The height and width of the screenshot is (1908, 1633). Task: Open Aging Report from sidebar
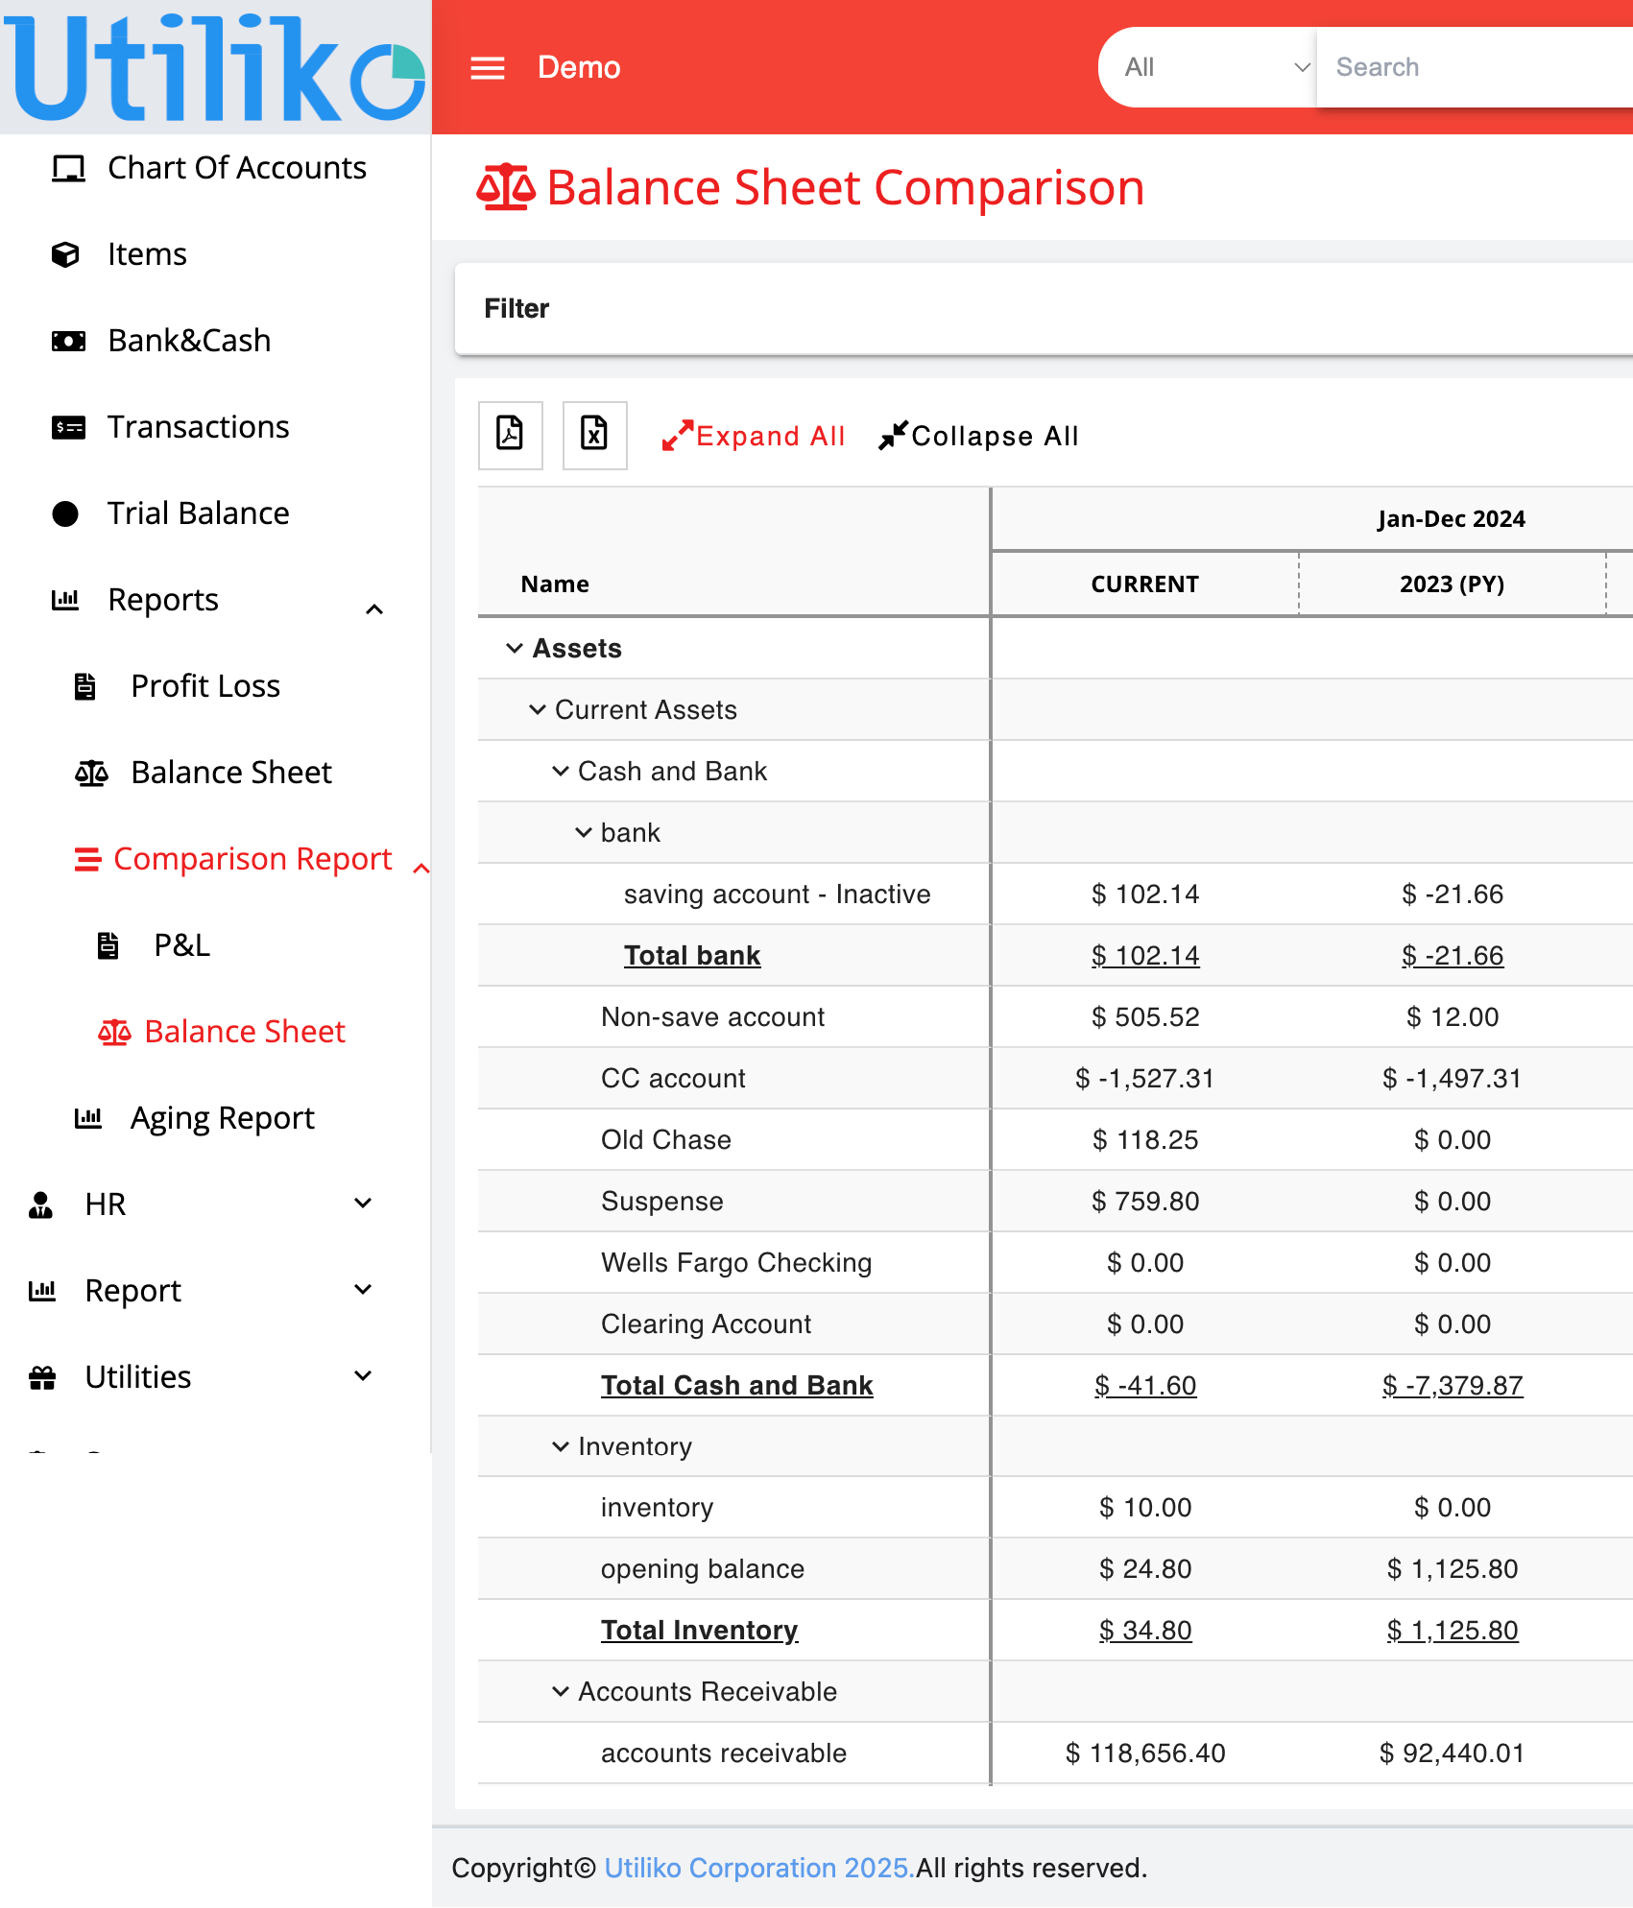(222, 1118)
